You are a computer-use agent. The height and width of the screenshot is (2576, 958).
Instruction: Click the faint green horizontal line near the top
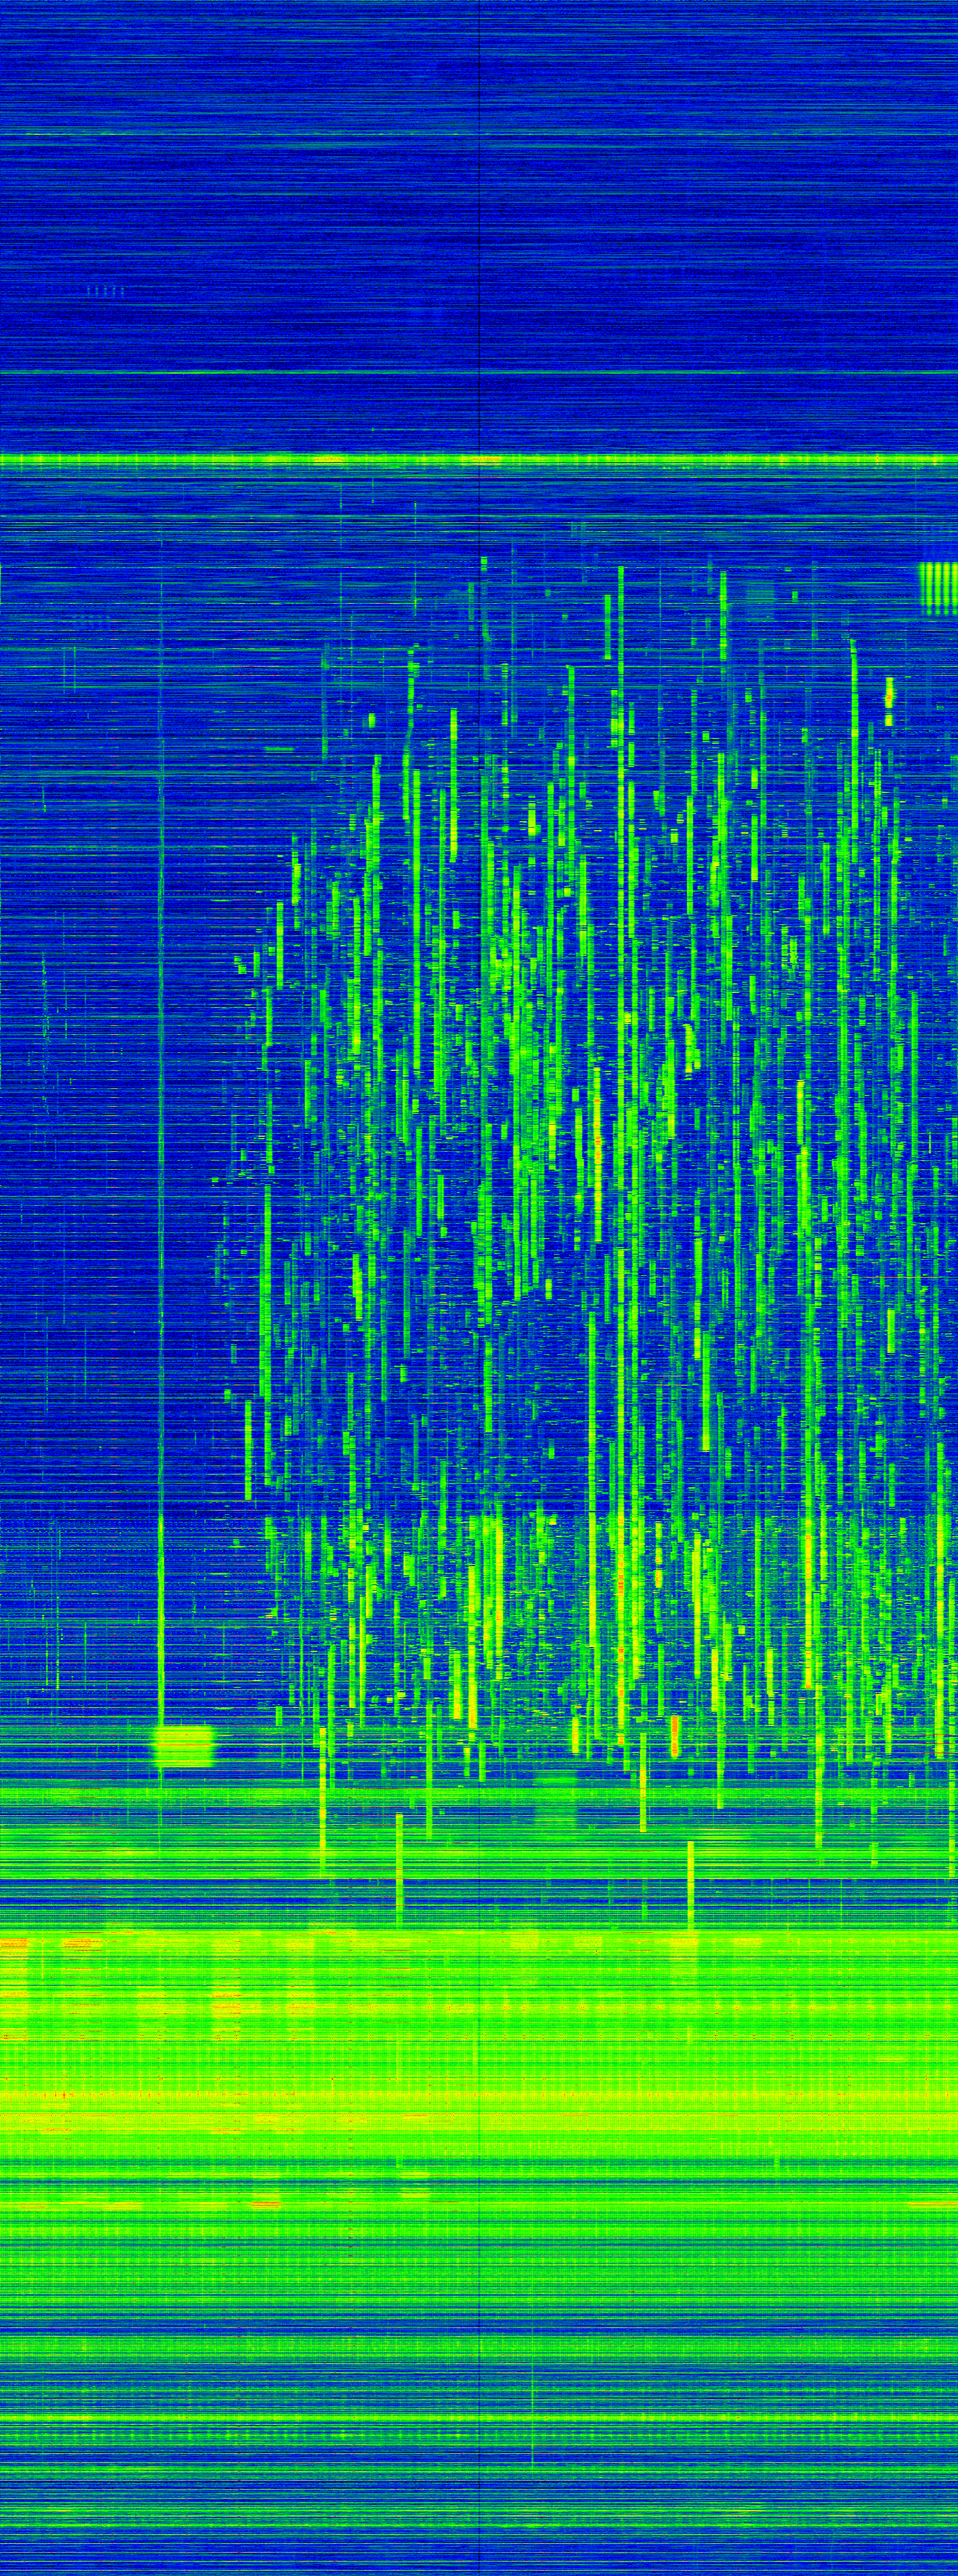[480, 134]
